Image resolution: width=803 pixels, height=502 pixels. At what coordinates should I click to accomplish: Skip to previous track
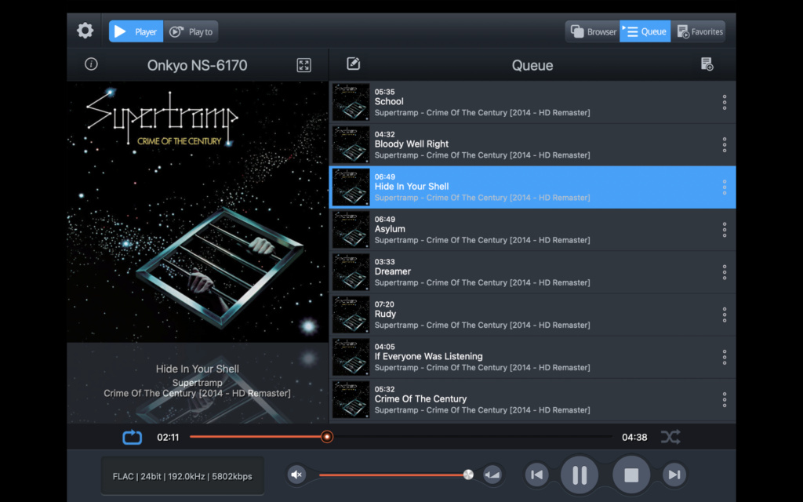click(x=536, y=475)
